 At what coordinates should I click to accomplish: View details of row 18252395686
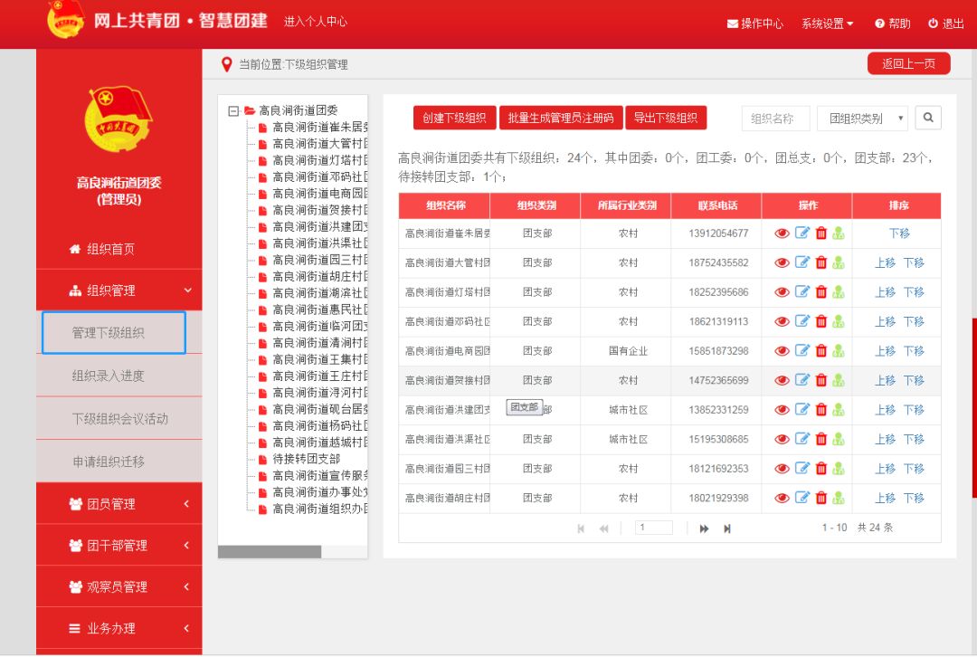782,291
